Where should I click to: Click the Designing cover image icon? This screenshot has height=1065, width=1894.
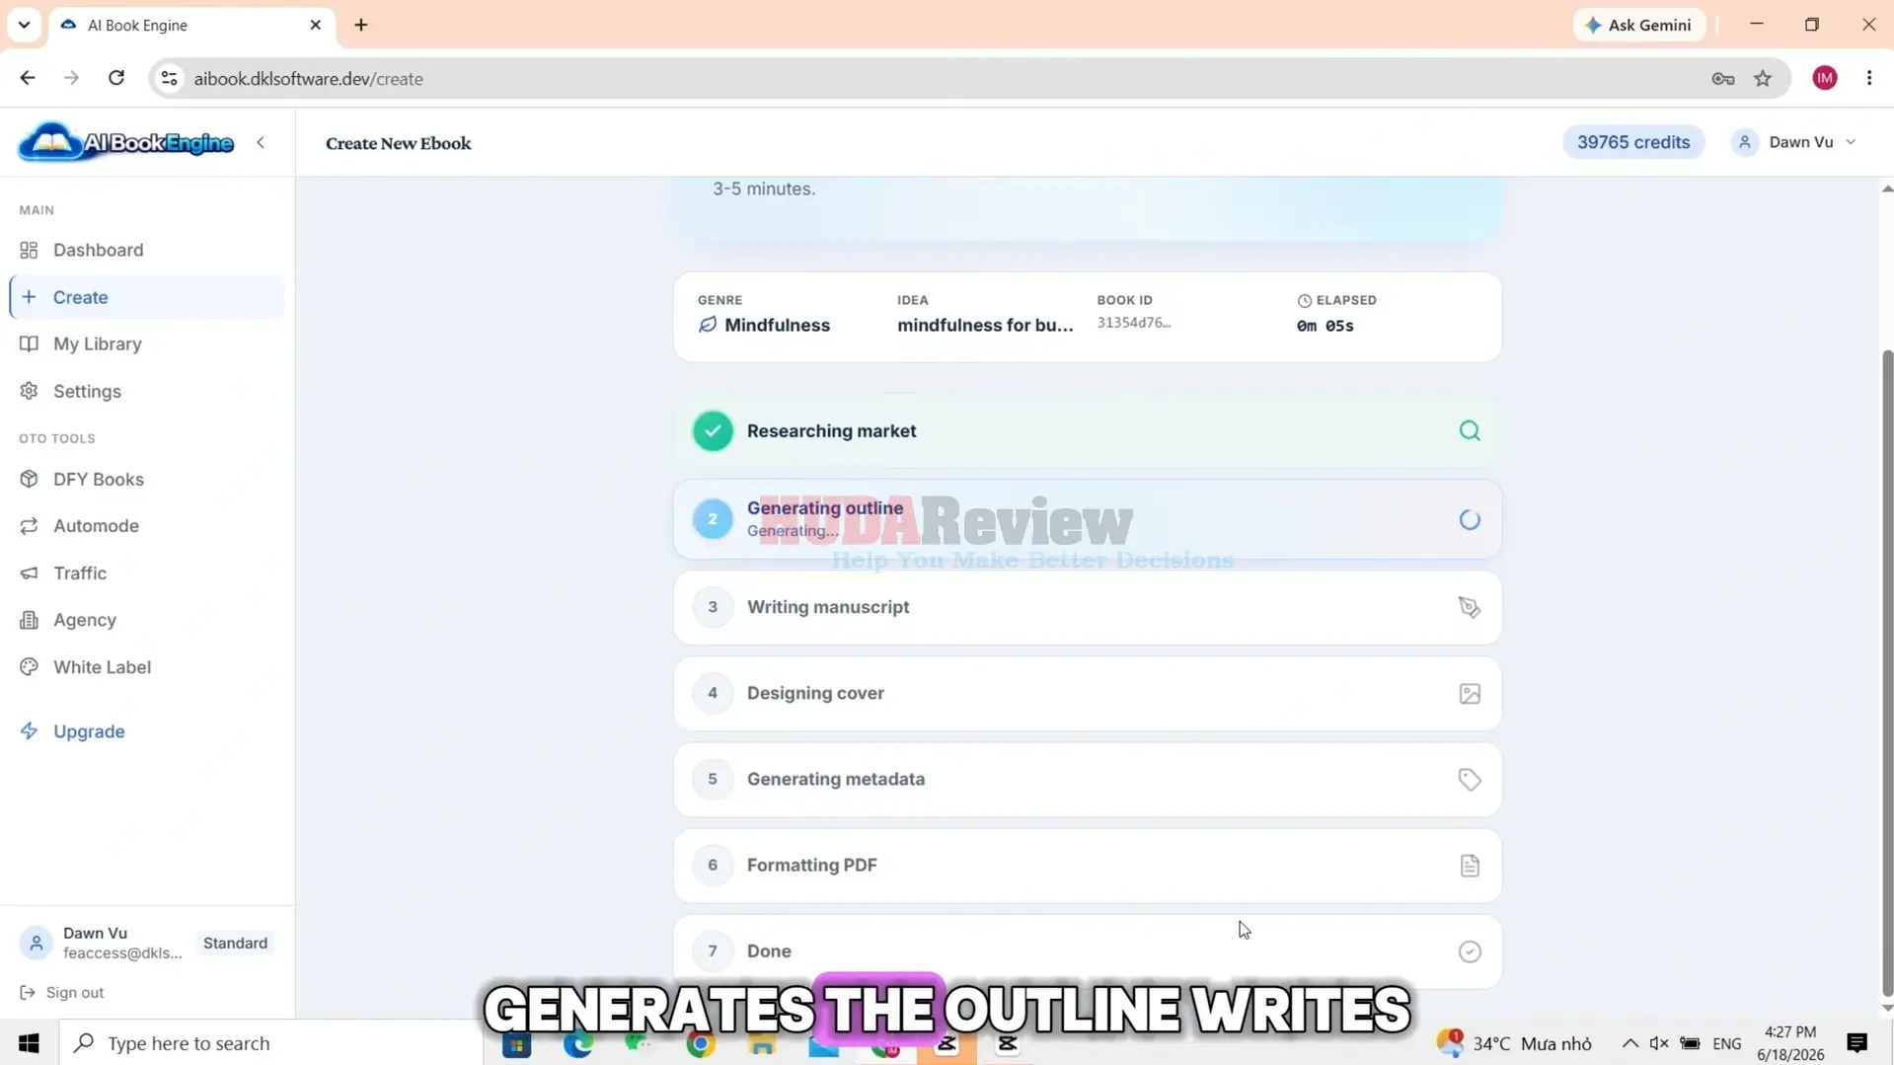(x=1469, y=694)
